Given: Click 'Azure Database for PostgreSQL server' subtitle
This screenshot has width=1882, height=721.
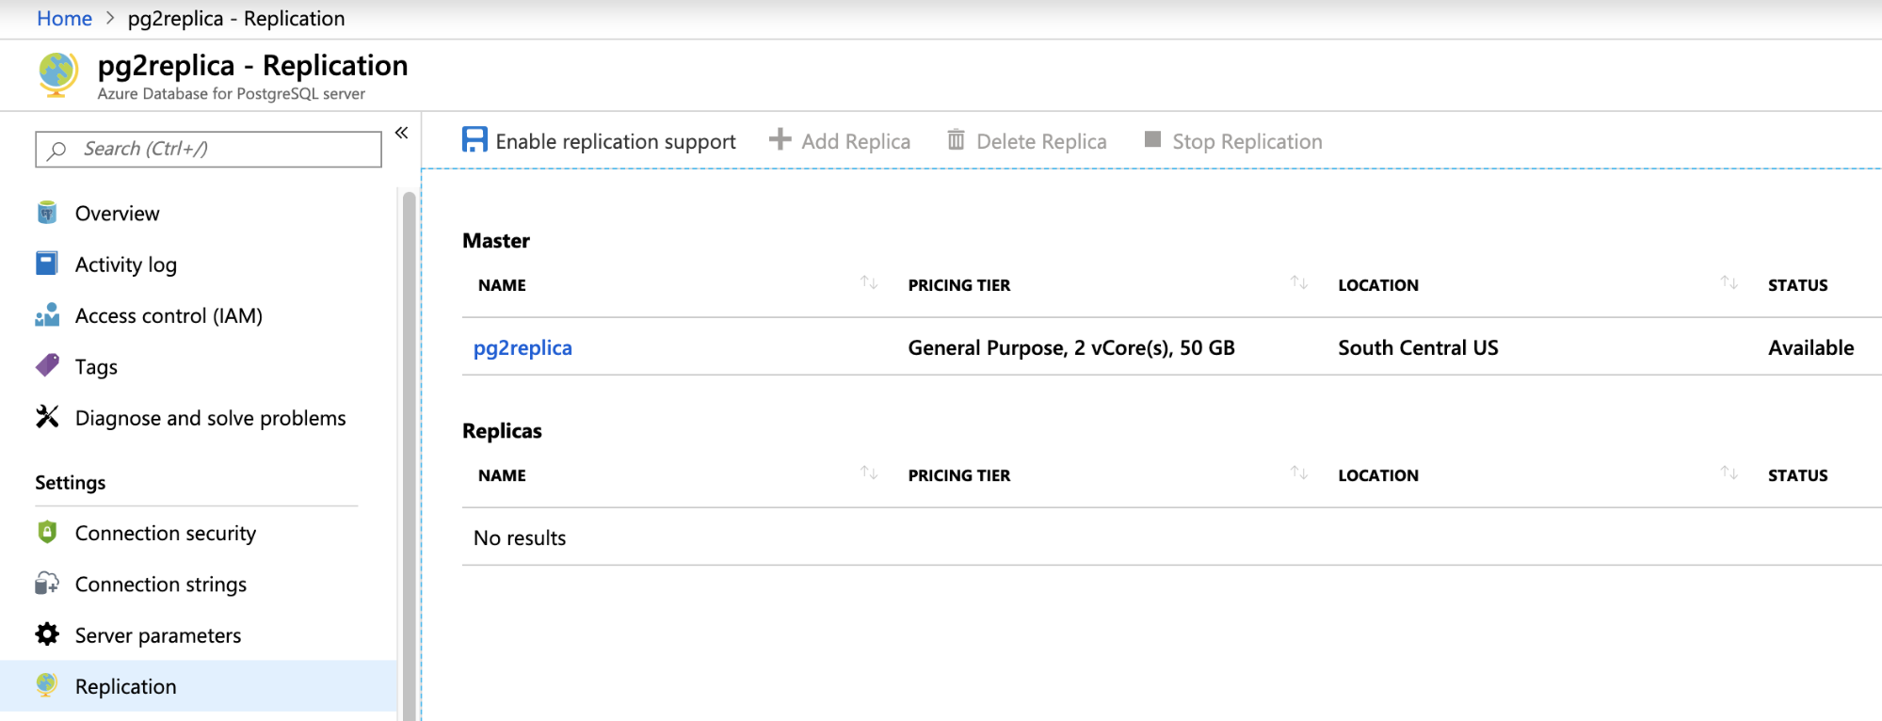Looking at the screenshot, I should (232, 93).
